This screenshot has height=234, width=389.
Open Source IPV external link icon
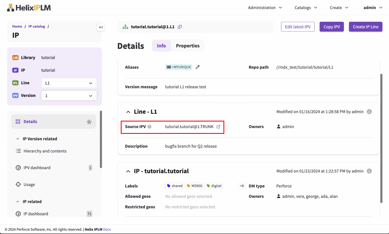point(218,127)
